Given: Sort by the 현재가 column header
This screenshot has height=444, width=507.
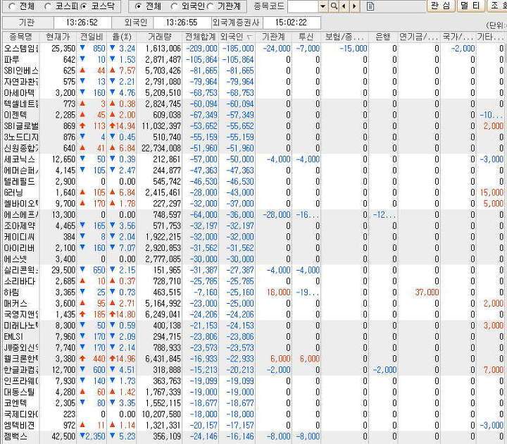Looking at the screenshot, I should [58, 37].
